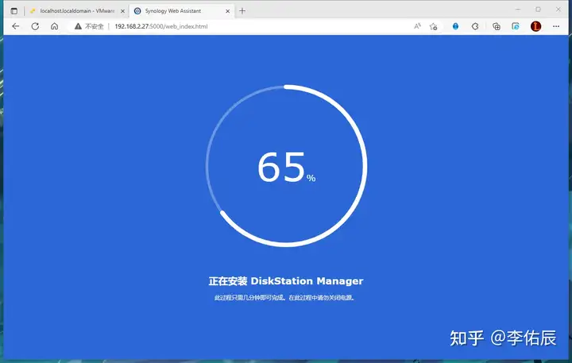Click the address bar URL 192.168.2.27:5000
The height and width of the screenshot is (363, 572).
[160, 26]
